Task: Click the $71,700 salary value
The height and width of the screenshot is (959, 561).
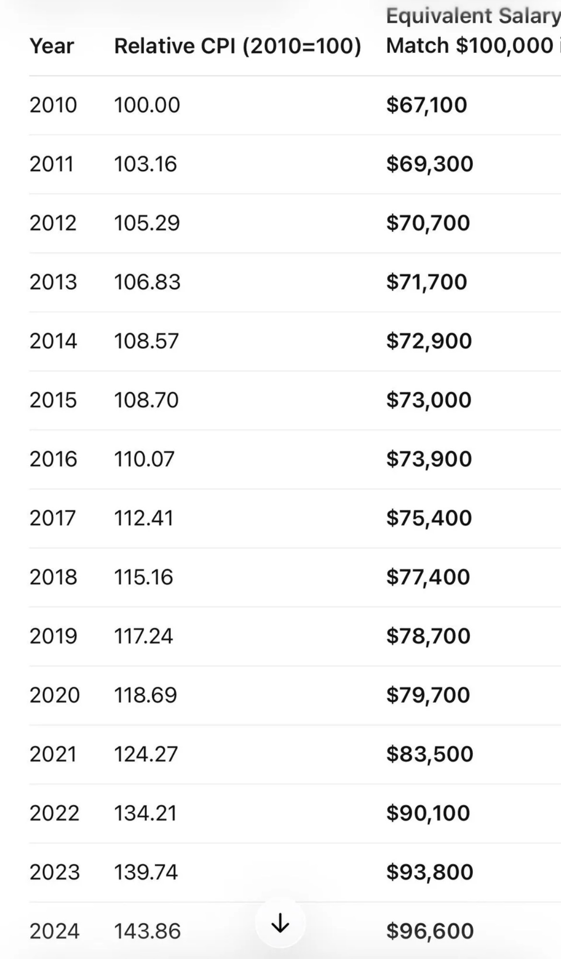Action: 426,282
